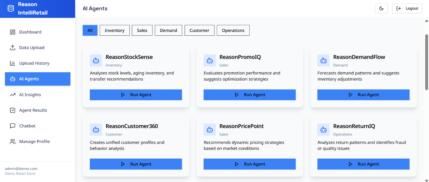Open the Chatbot from the sidebar

pyautogui.click(x=27, y=126)
